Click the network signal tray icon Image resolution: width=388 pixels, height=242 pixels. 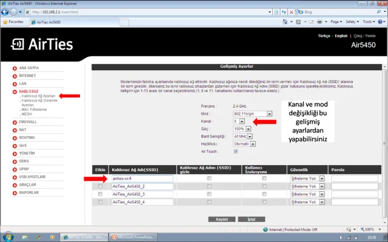click(348, 238)
